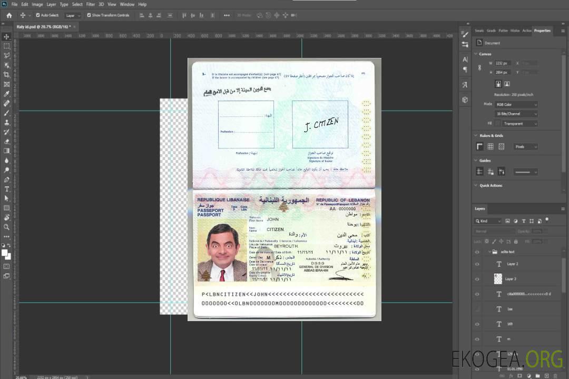This screenshot has width=569, height=379.
Task: Collapse the Rulers & Grids section
Action: 476,136
